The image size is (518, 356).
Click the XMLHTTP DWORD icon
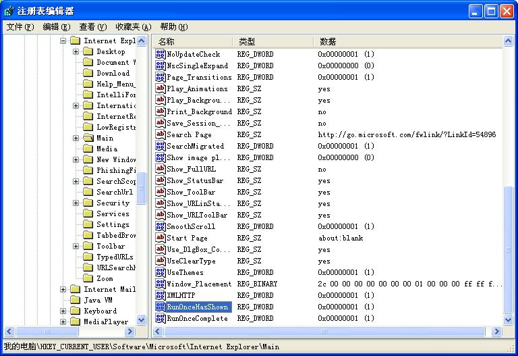pos(161,295)
